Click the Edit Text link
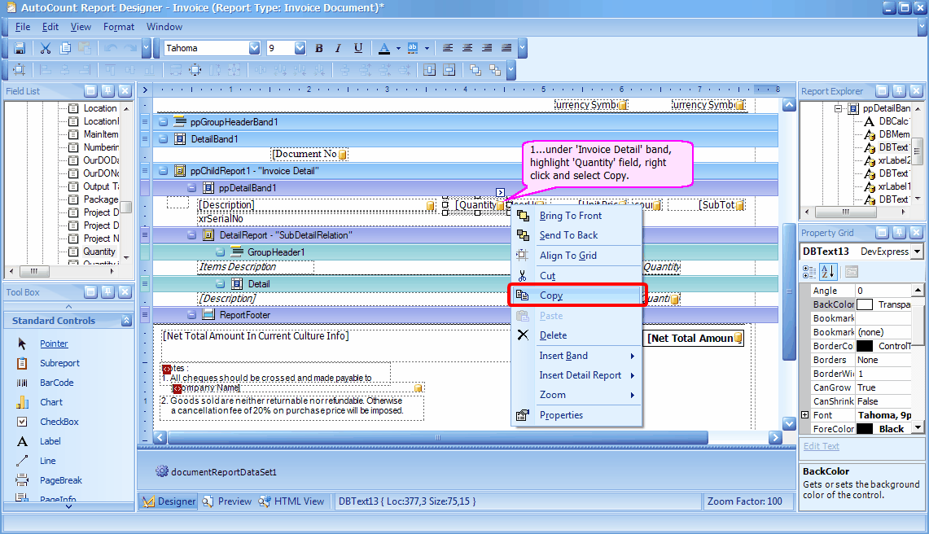Image resolution: width=929 pixels, height=534 pixels. click(822, 446)
